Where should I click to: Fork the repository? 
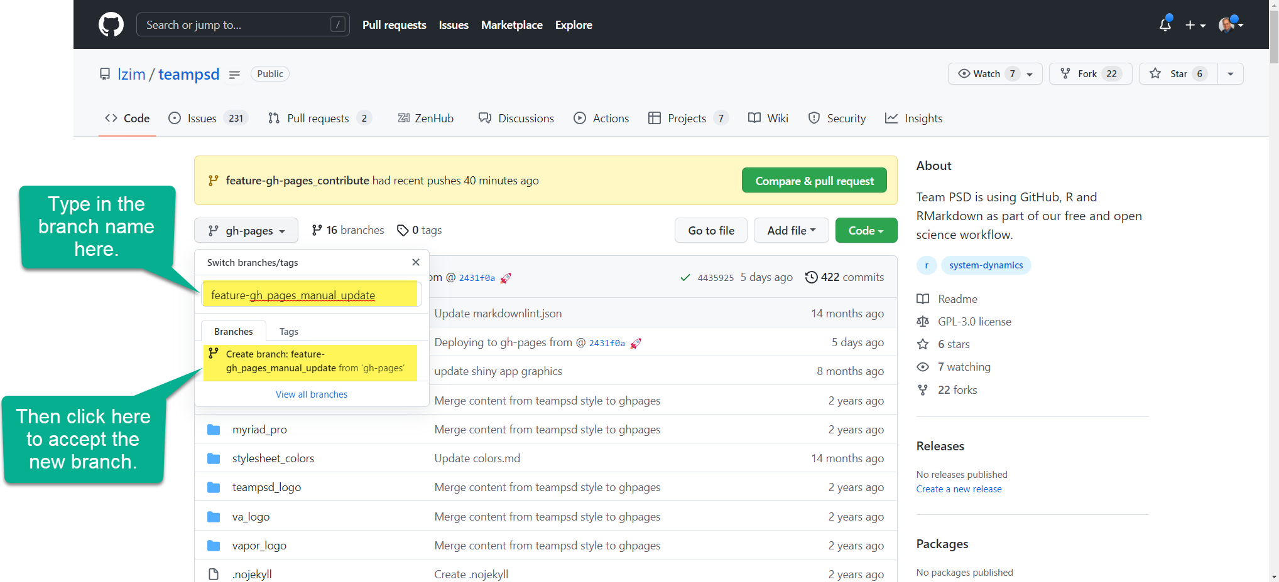coord(1091,74)
